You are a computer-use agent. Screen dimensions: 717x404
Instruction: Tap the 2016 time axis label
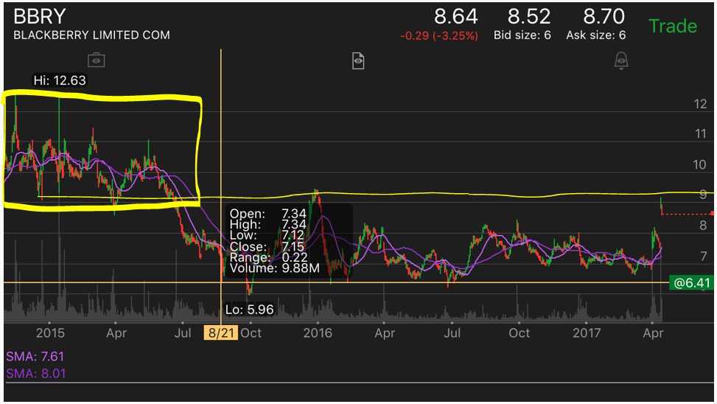[318, 332]
